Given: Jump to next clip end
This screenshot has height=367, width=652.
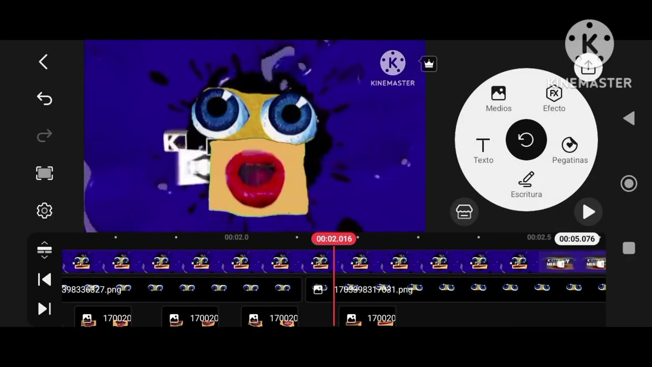Looking at the screenshot, I should (x=44, y=309).
